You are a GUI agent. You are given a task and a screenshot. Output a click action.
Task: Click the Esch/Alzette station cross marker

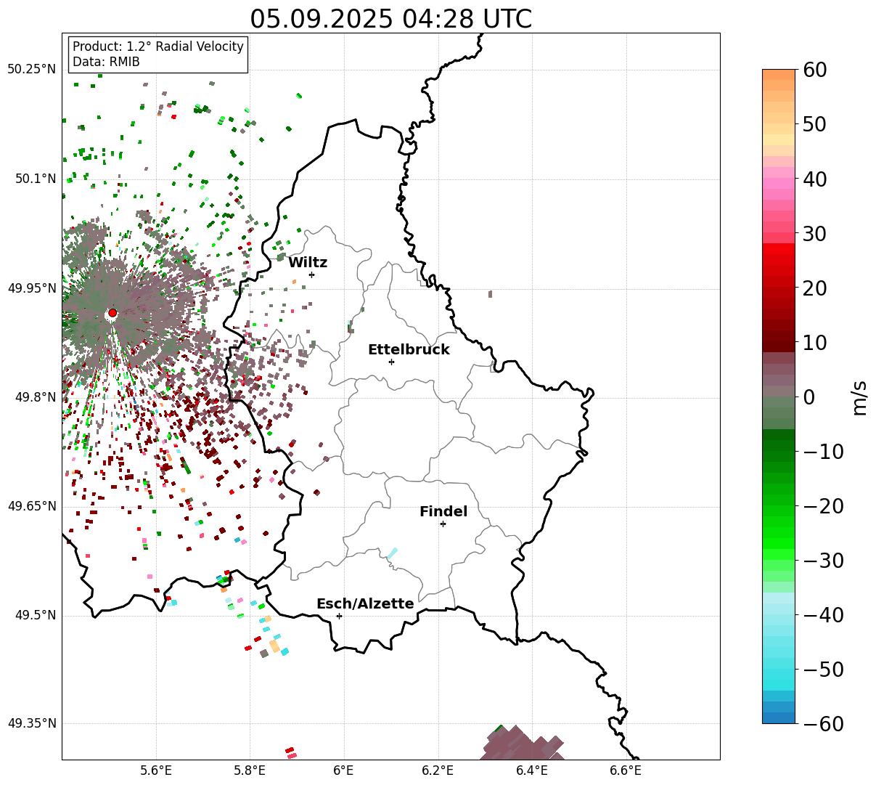pyautogui.click(x=339, y=616)
